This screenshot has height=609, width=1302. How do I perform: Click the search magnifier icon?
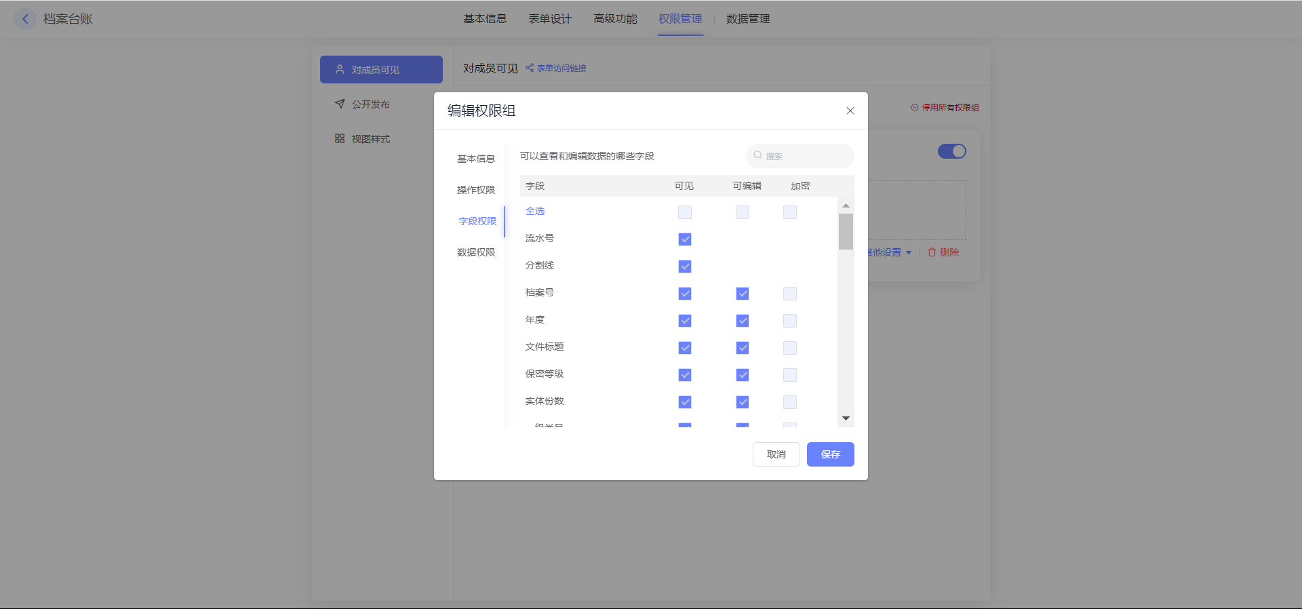pyautogui.click(x=758, y=155)
